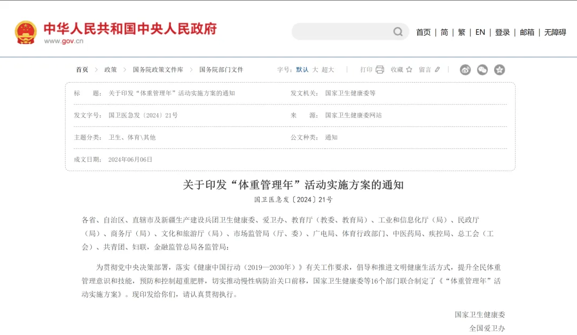
Task: Click the national emblem logo
Action: point(26,32)
